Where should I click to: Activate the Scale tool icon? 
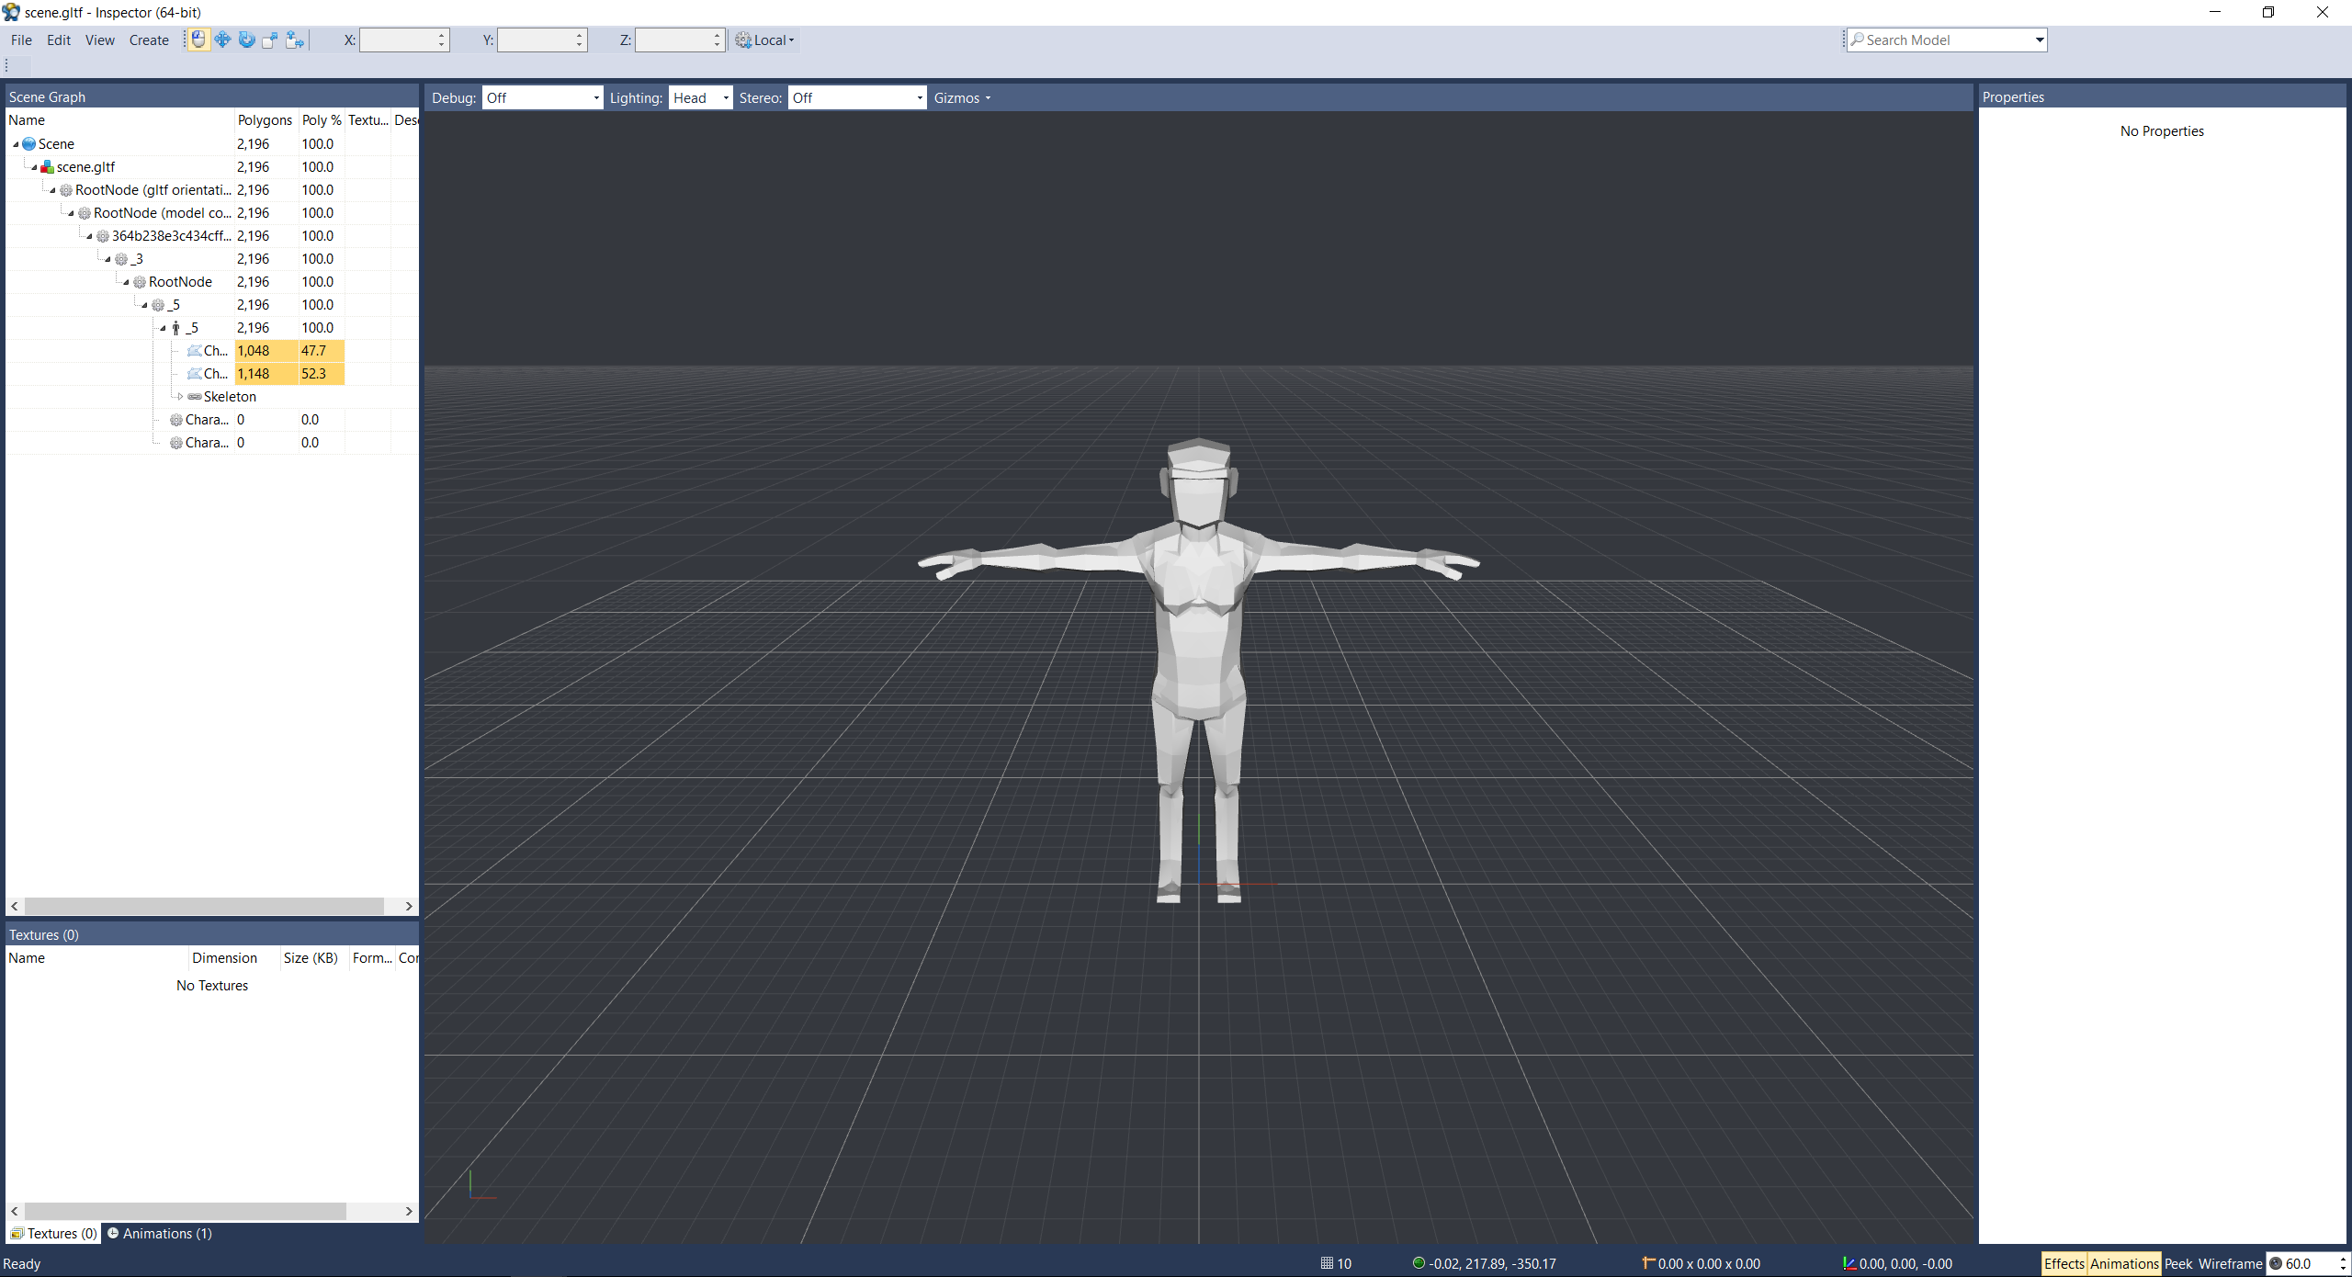click(270, 40)
